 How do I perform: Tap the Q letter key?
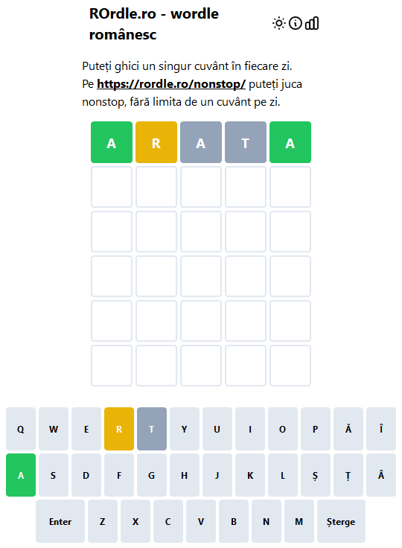(21, 429)
